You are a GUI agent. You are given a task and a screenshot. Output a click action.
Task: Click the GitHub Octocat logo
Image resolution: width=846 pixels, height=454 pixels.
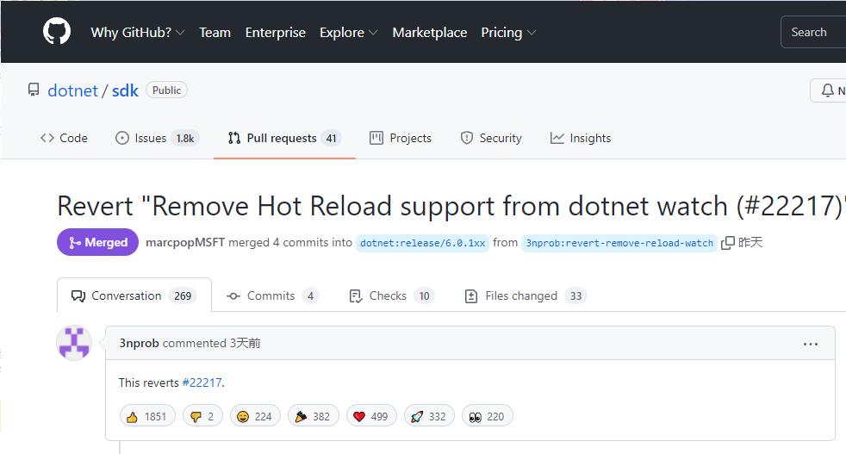[x=57, y=31]
